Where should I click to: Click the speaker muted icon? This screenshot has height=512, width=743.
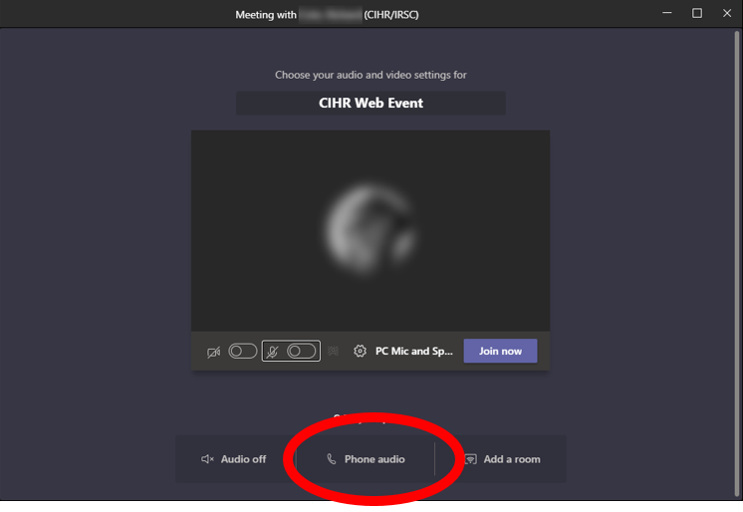(x=207, y=459)
